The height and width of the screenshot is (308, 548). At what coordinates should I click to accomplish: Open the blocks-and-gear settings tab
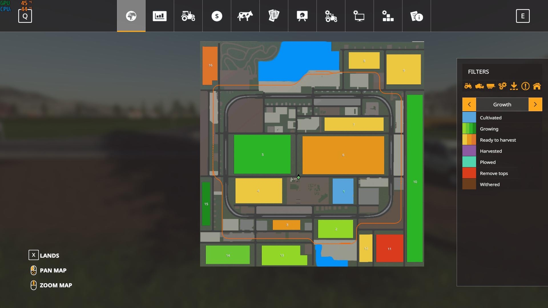[x=388, y=16]
